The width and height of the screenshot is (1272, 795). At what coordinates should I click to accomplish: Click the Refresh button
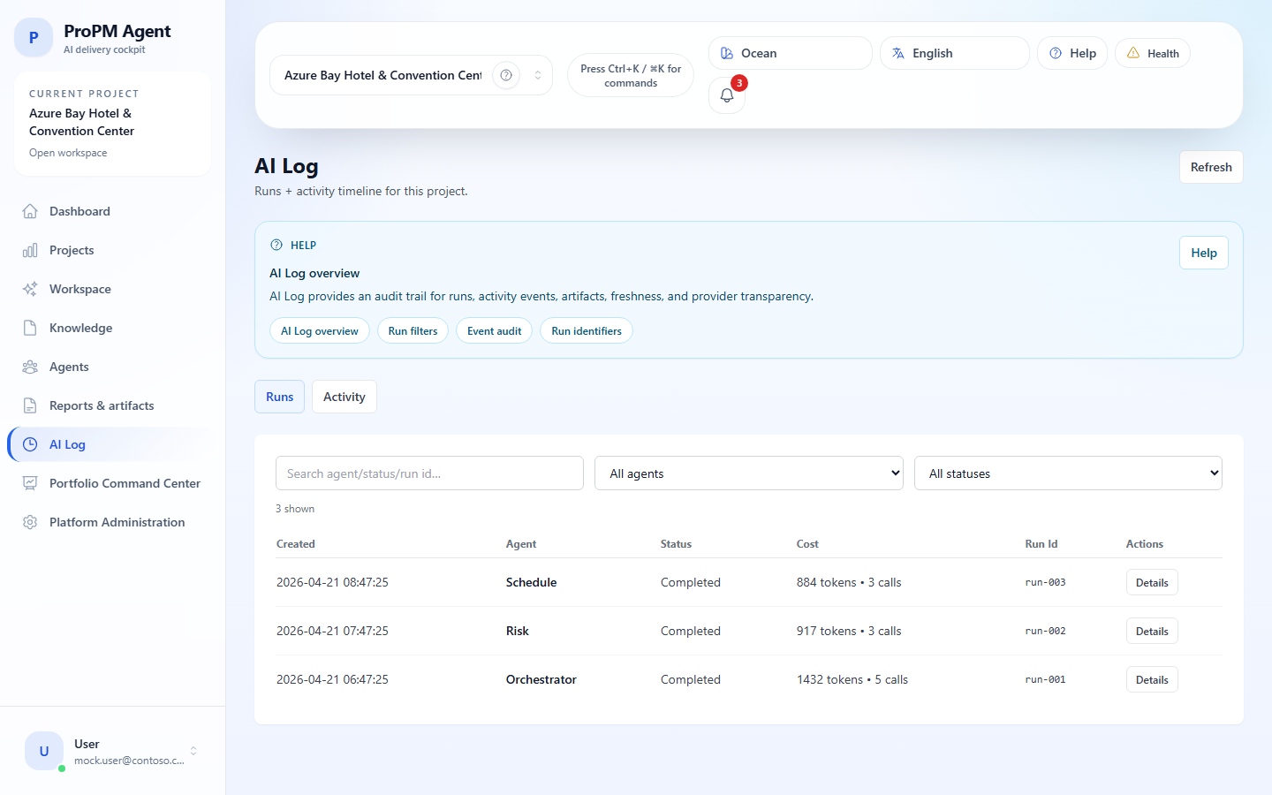point(1210,167)
